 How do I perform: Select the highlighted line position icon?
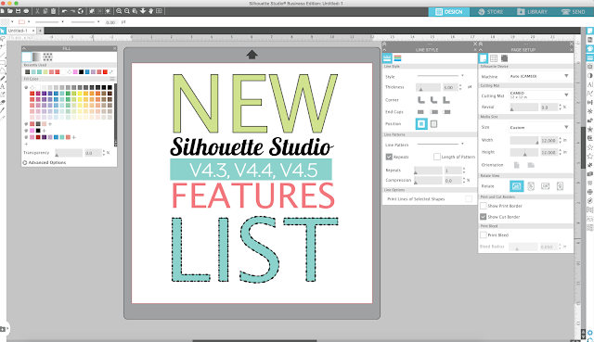(x=421, y=123)
